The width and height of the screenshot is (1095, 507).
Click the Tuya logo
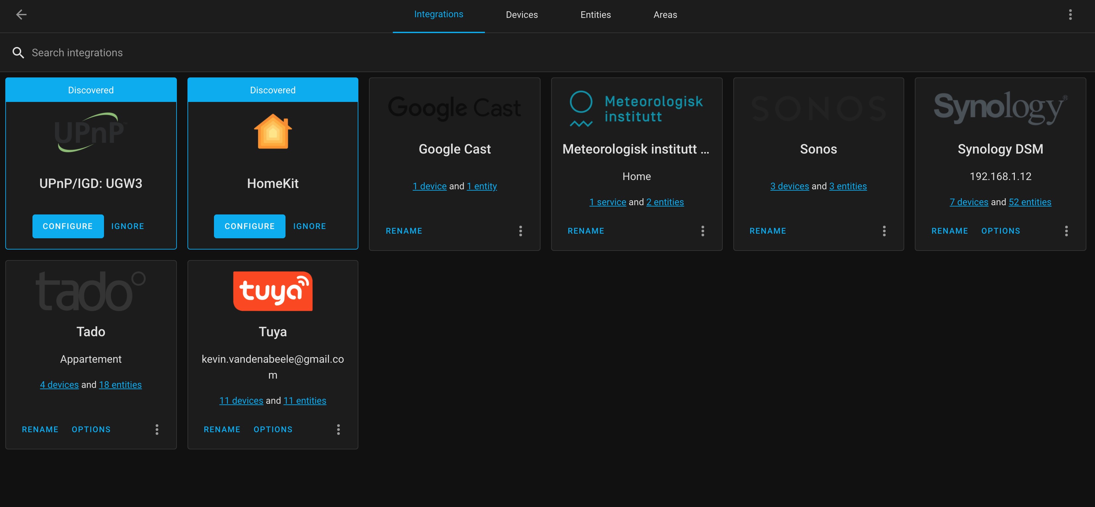tap(273, 291)
